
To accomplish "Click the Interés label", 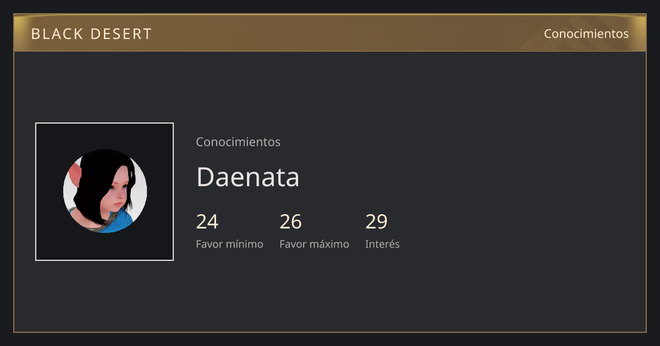I will tap(382, 244).
